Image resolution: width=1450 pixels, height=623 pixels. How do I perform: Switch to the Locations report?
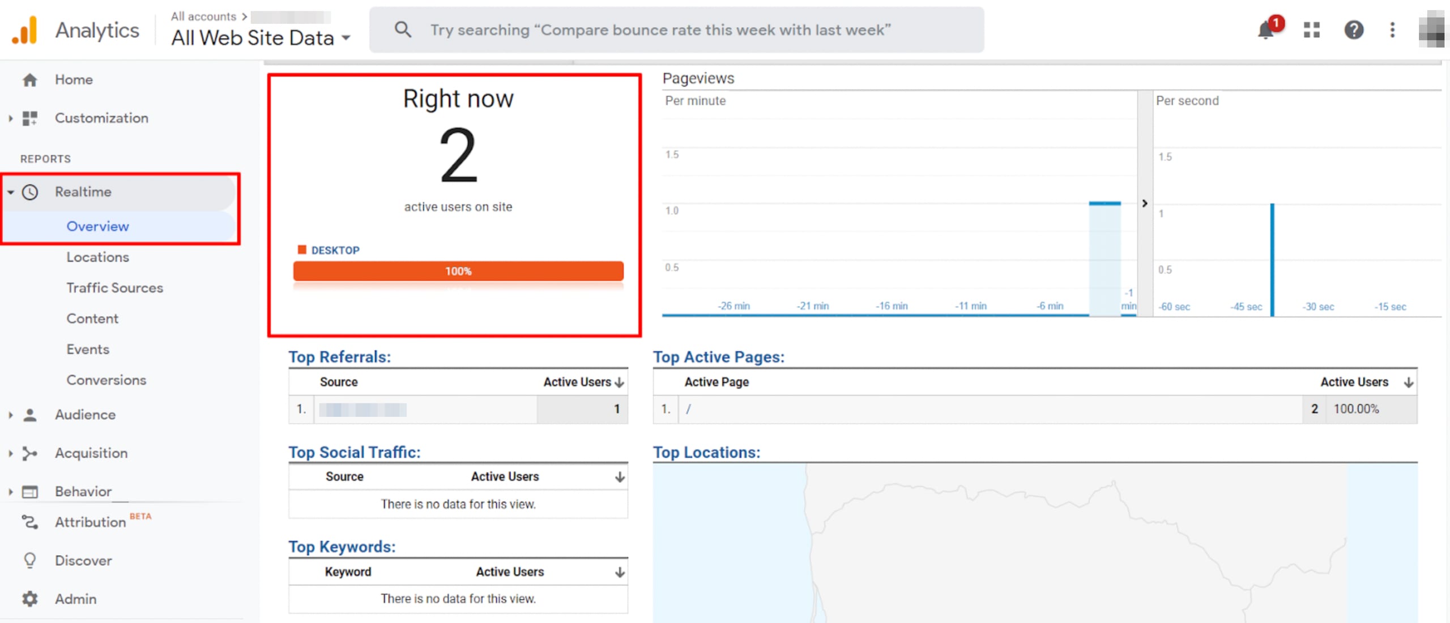coord(97,257)
